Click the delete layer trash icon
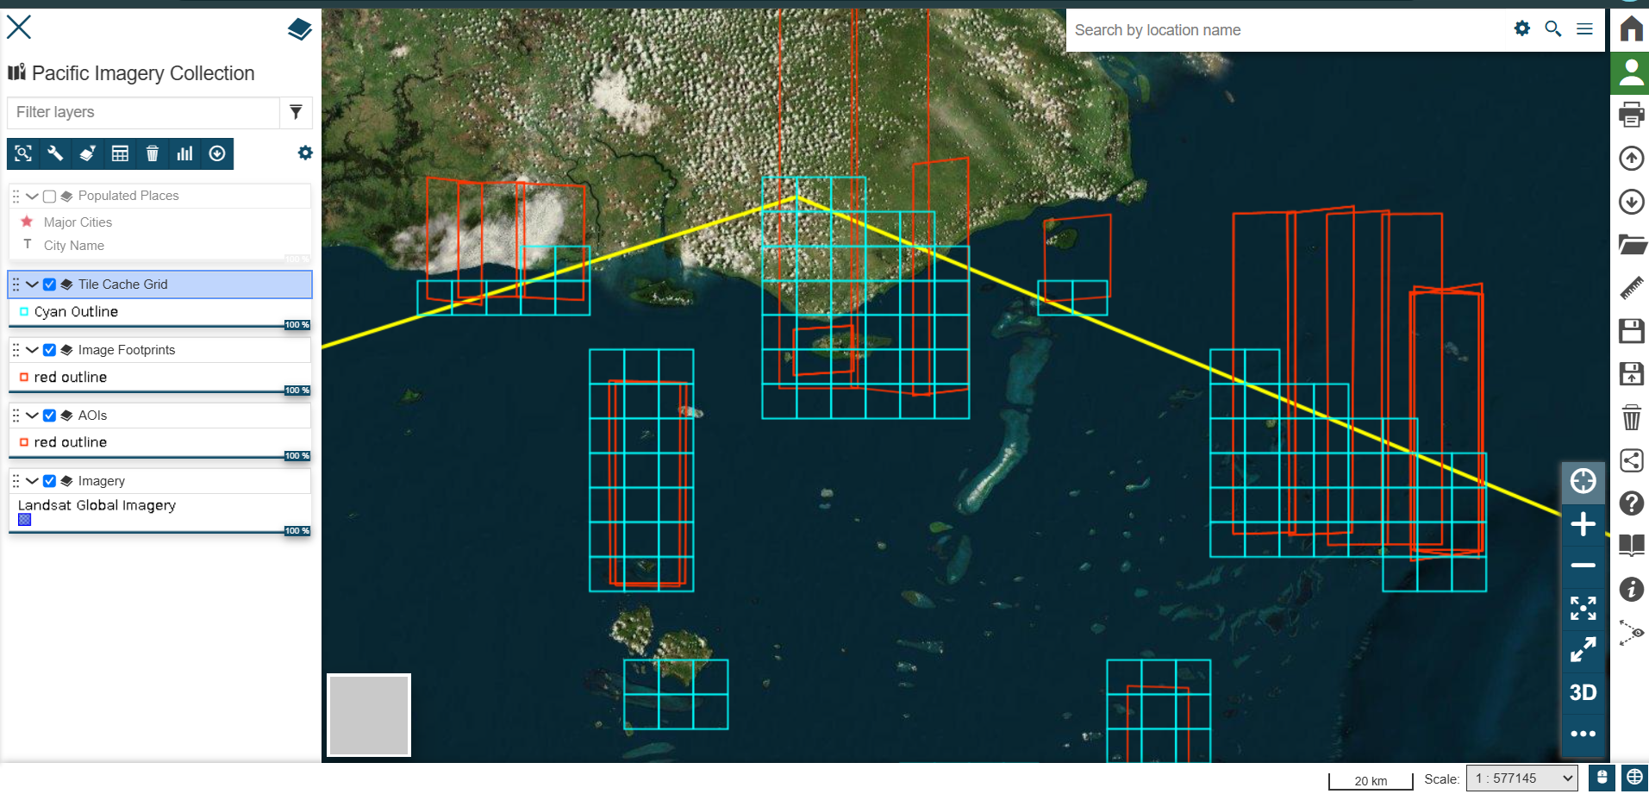Screen dimensions: 1649x794 (x=153, y=153)
